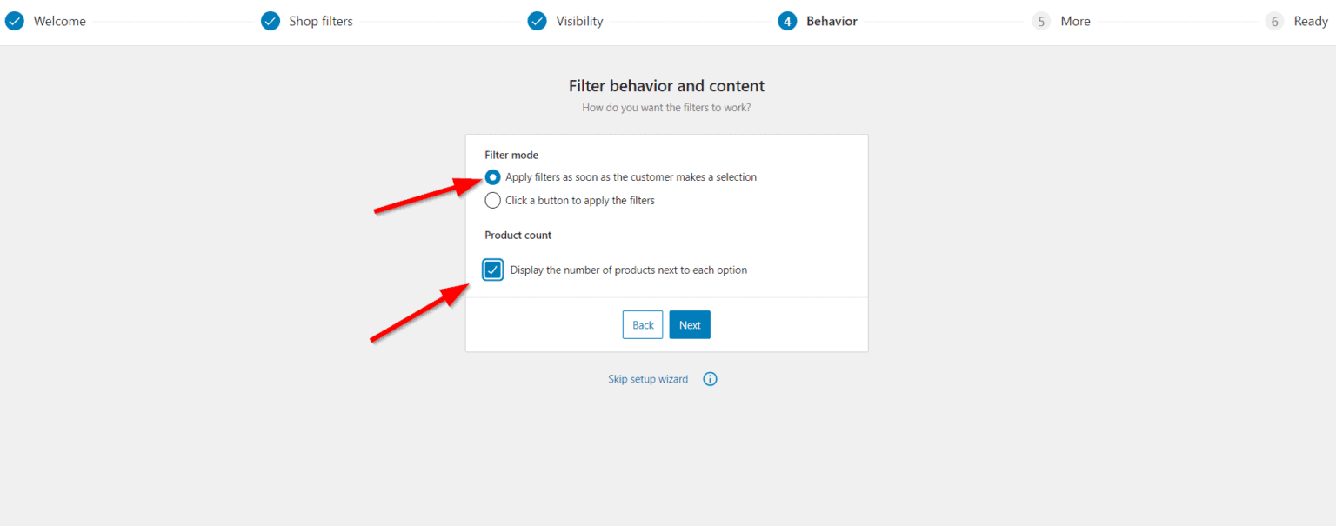Screen dimensions: 1336x526
Task: Click the Visibility step checkmark icon
Action: [x=538, y=20]
